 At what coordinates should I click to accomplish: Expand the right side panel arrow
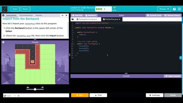(x=181, y=58)
